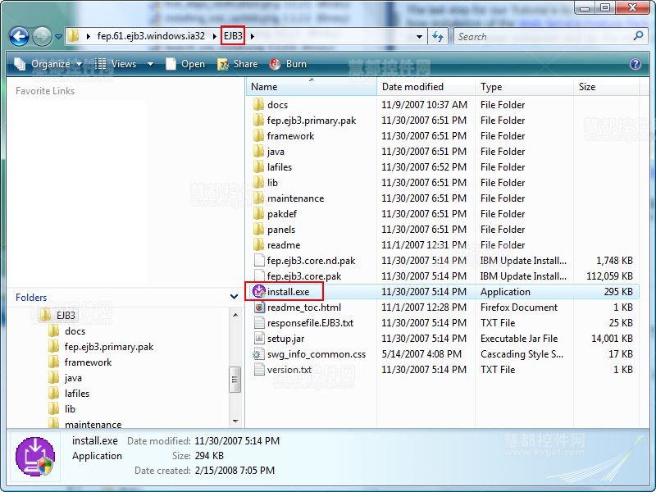Click the folder tree scrollbar thumb
Screen dimensions: 656x492
point(235,380)
